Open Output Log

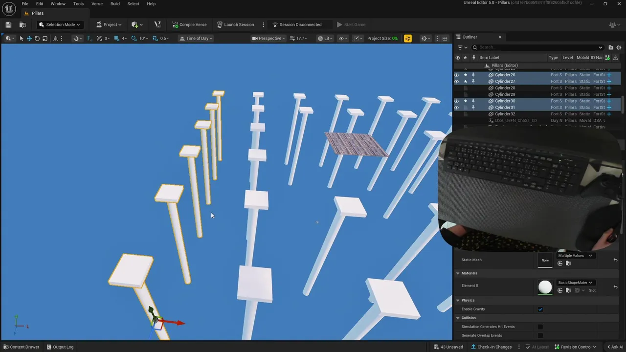click(60, 347)
